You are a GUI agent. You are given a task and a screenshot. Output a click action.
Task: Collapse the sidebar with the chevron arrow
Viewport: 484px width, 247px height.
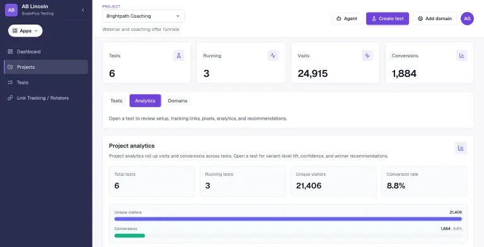click(83, 10)
